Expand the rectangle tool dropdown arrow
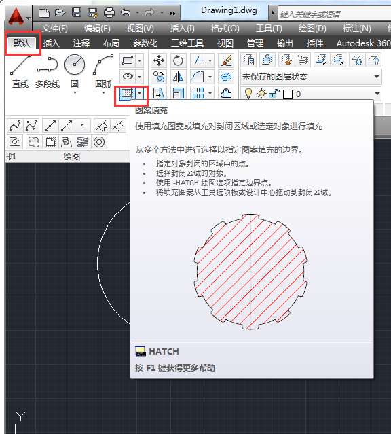Screen dimensions: 391x434 (140, 60)
